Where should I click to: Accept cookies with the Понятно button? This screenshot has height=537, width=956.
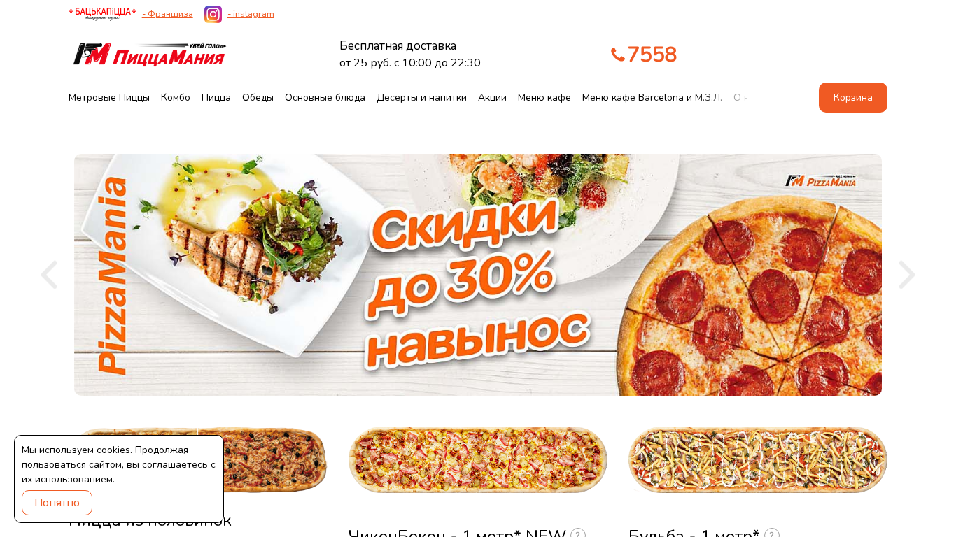57,503
